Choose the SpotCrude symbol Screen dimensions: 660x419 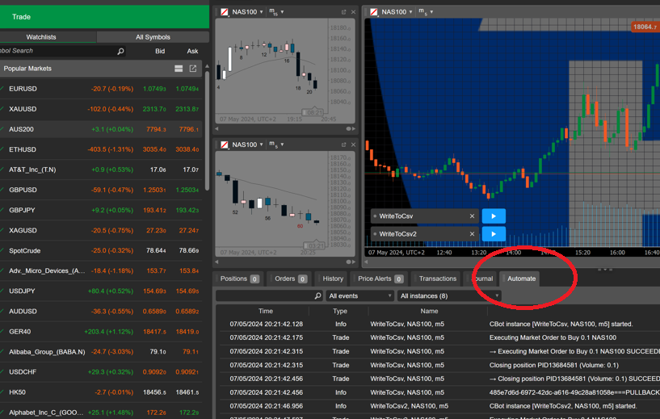pyautogui.click(x=101, y=251)
